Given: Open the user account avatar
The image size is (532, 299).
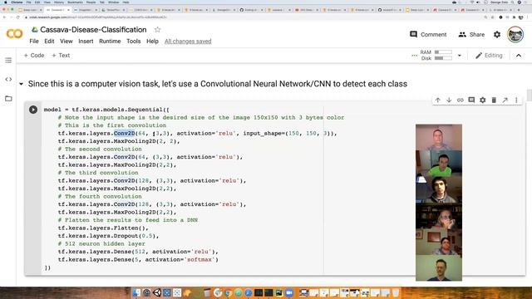Looking at the screenshot, I should [515, 35].
